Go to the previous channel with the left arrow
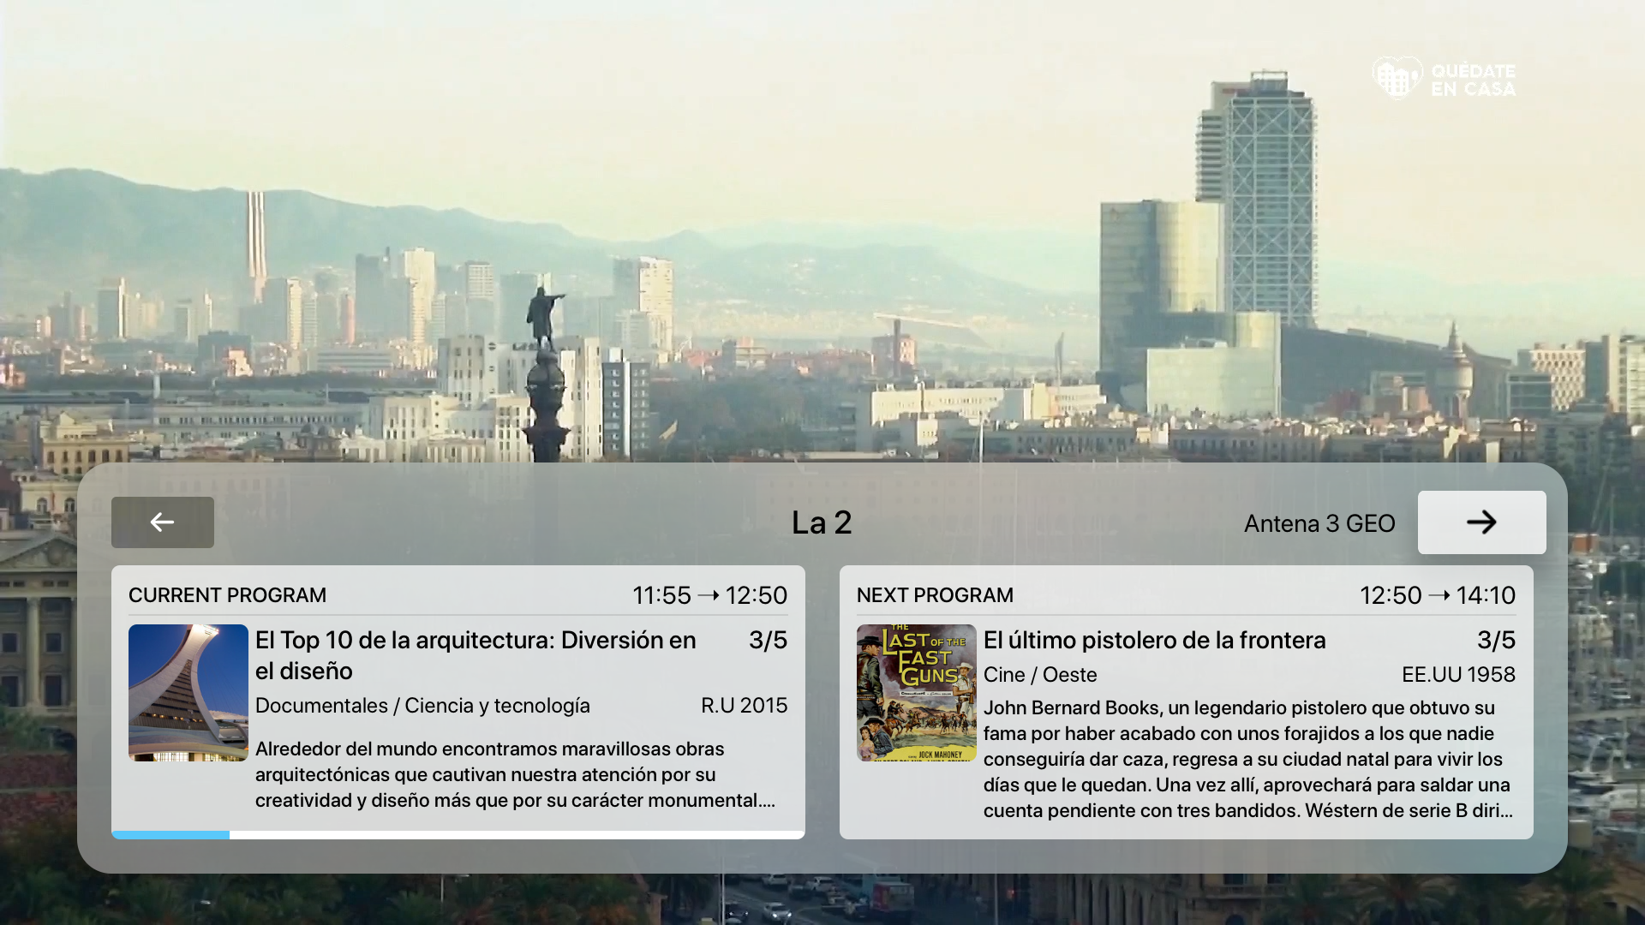The height and width of the screenshot is (925, 1645). coord(163,522)
